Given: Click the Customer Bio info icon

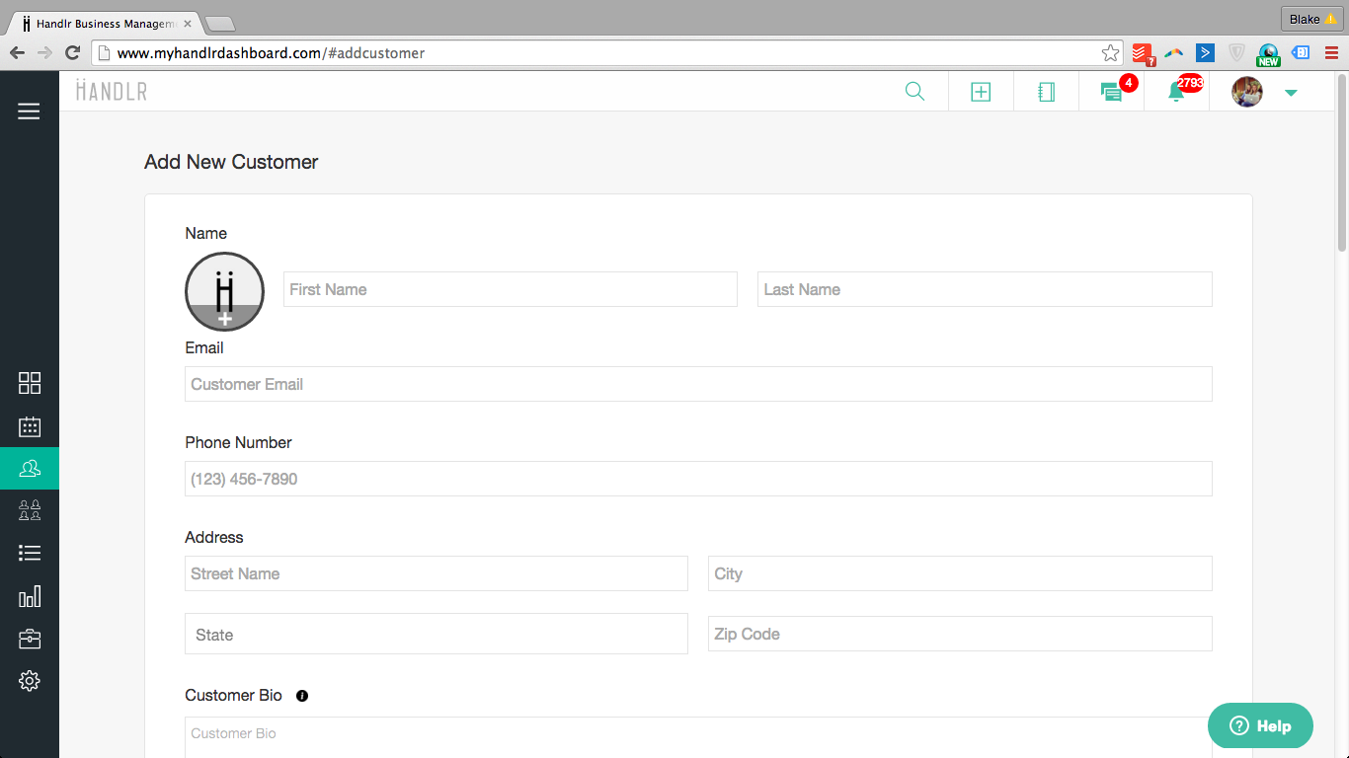Looking at the screenshot, I should pos(302,696).
